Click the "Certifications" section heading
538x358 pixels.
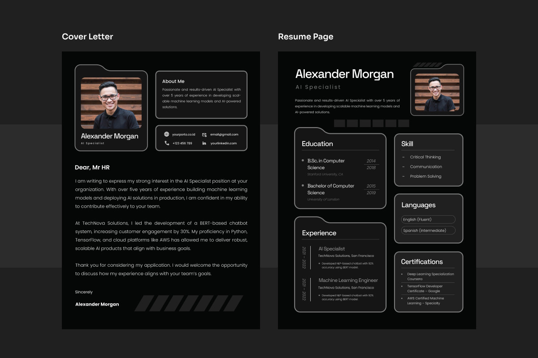click(x=422, y=262)
